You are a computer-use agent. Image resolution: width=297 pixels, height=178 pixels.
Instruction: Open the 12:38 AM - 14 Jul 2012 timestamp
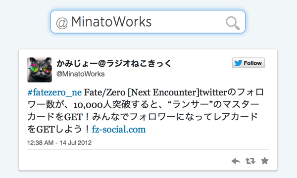point(59,142)
